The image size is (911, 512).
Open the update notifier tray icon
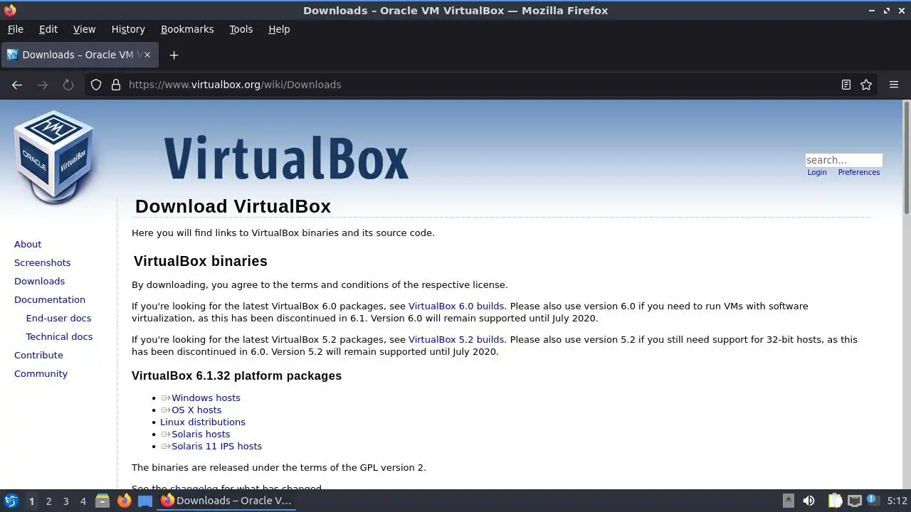click(873, 501)
